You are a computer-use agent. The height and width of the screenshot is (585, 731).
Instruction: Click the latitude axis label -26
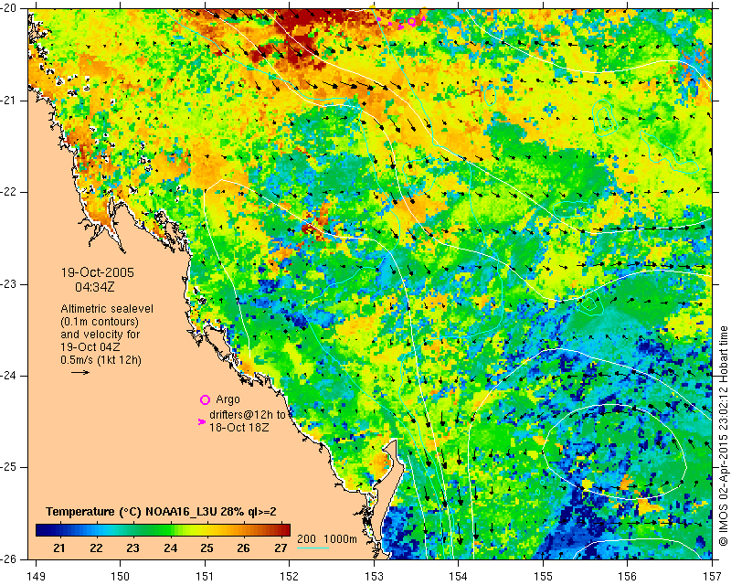coord(9,559)
